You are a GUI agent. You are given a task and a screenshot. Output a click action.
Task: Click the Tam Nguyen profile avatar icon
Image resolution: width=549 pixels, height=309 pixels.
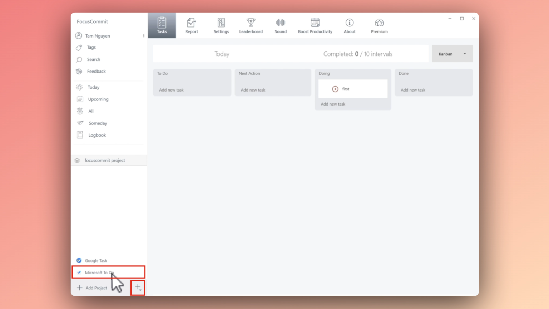click(79, 36)
